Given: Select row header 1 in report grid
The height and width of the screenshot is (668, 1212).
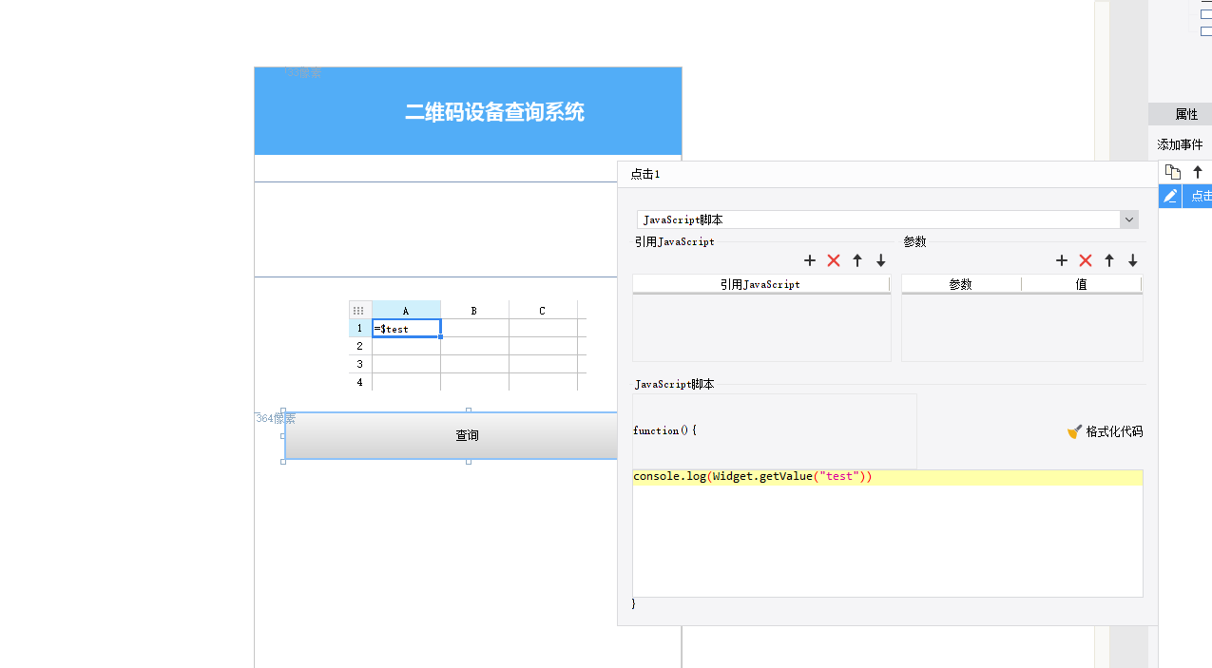Looking at the screenshot, I should (x=360, y=329).
